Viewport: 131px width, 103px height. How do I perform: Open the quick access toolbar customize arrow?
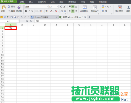click(29, 17)
